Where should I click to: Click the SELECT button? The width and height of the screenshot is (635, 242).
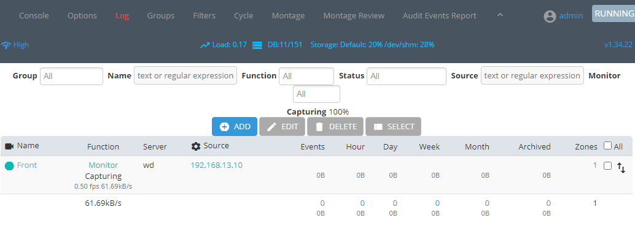pos(393,126)
